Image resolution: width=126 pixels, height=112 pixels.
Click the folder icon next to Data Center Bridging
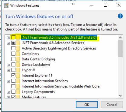[x=18, y=59]
